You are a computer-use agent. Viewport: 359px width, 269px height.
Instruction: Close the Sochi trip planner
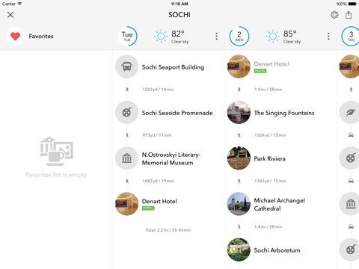[10, 15]
